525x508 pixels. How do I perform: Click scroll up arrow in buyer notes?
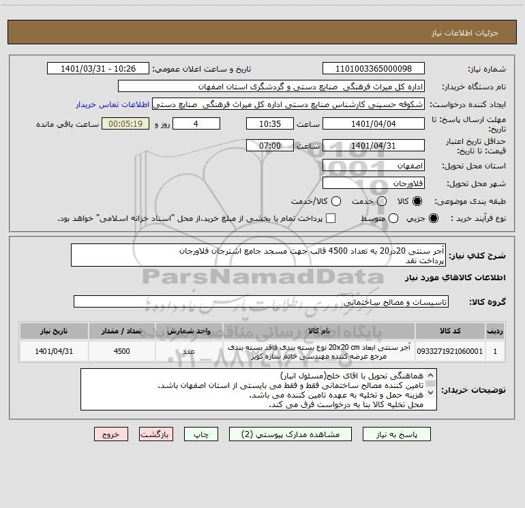431,375
